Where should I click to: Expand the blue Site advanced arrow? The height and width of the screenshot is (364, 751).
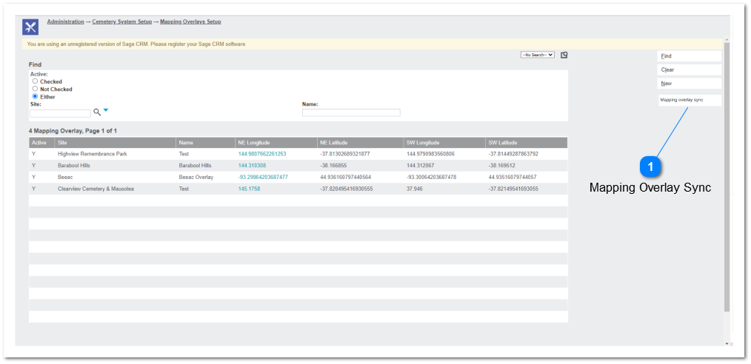point(106,110)
